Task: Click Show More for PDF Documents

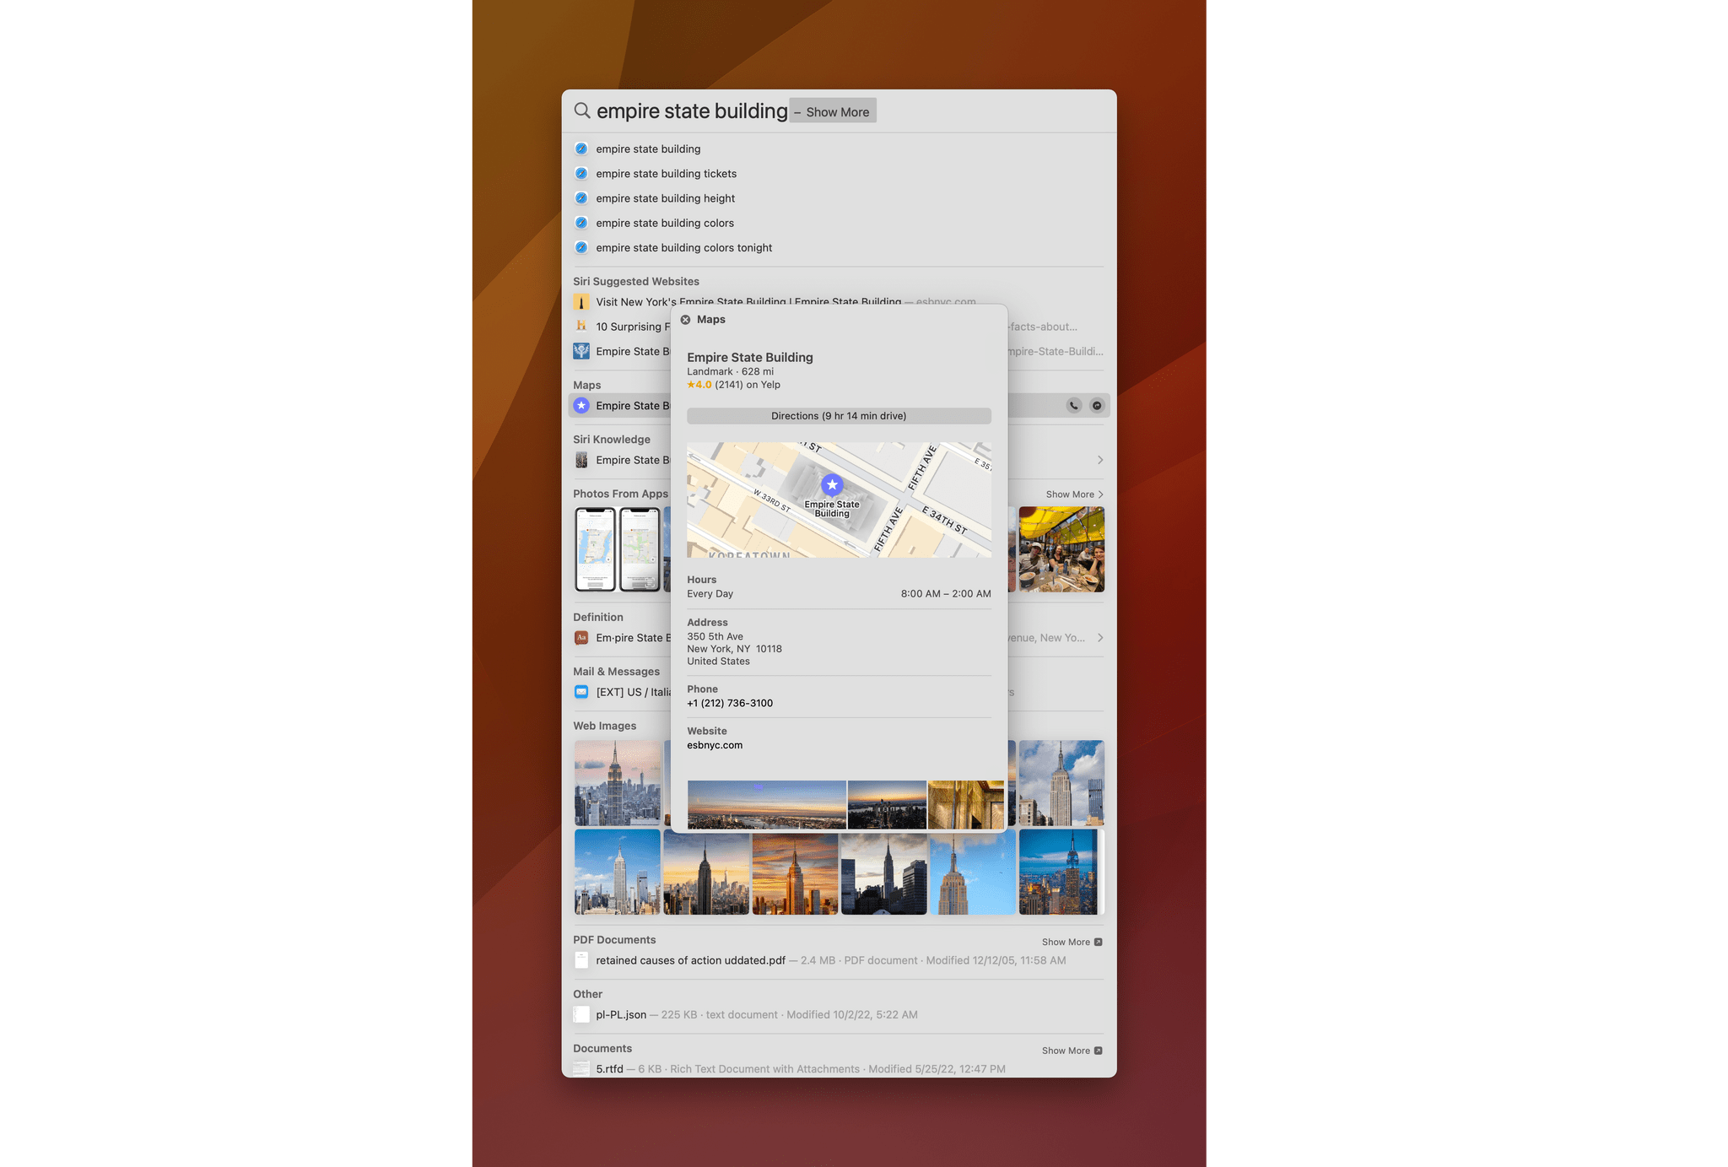Action: pos(1072,942)
